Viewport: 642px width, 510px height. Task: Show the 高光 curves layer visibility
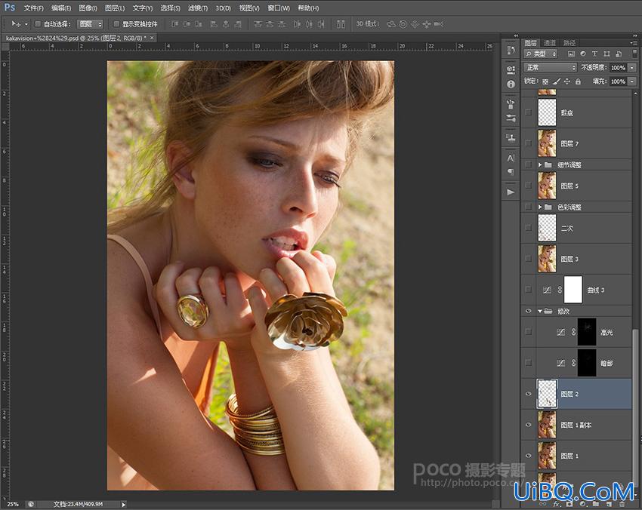[x=528, y=332]
